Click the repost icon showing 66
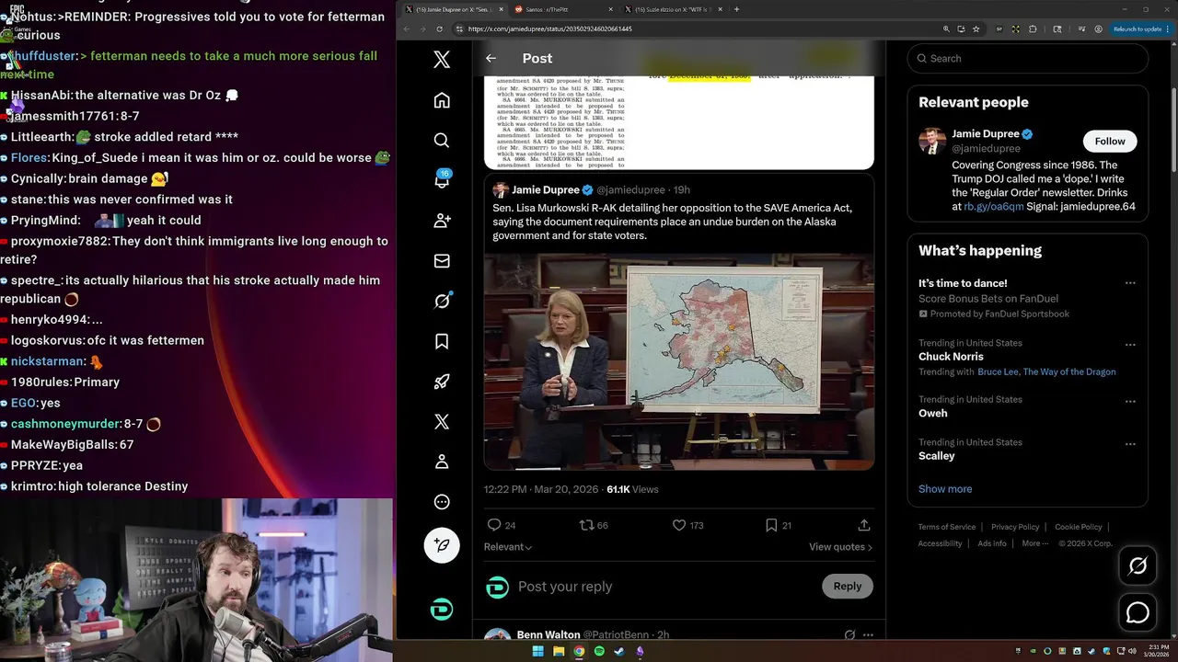The height and width of the screenshot is (662, 1178). coord(585,525)
